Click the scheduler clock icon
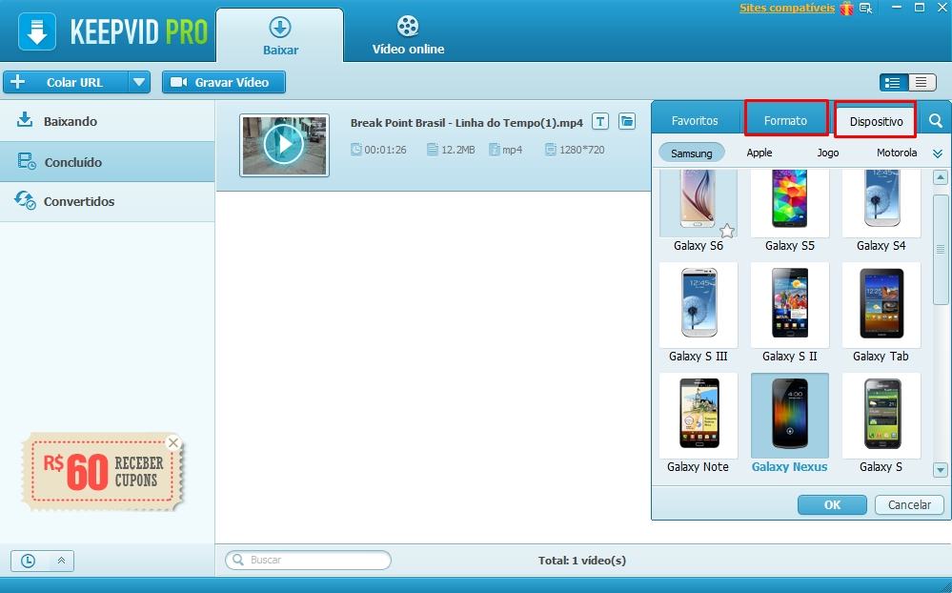Screen dimensions: 952x593 (x=28, y=561)
